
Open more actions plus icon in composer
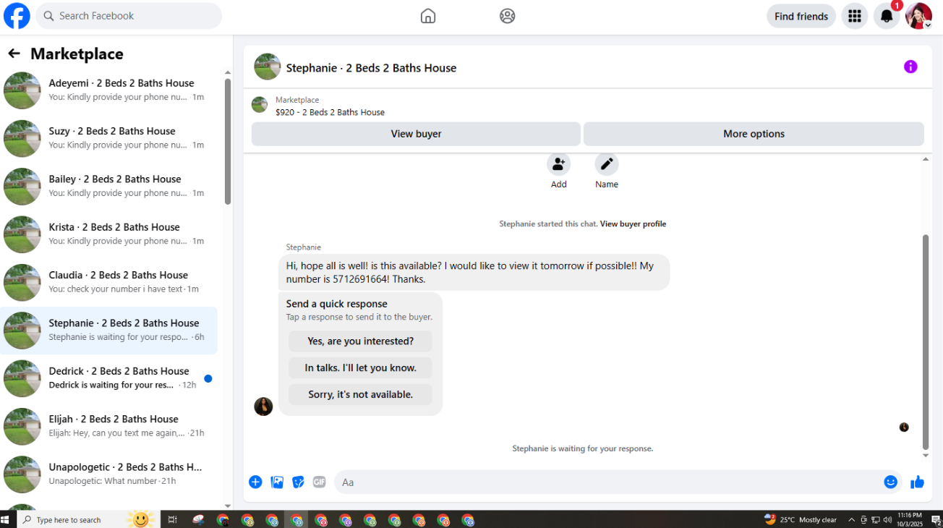tap(255, 482)
